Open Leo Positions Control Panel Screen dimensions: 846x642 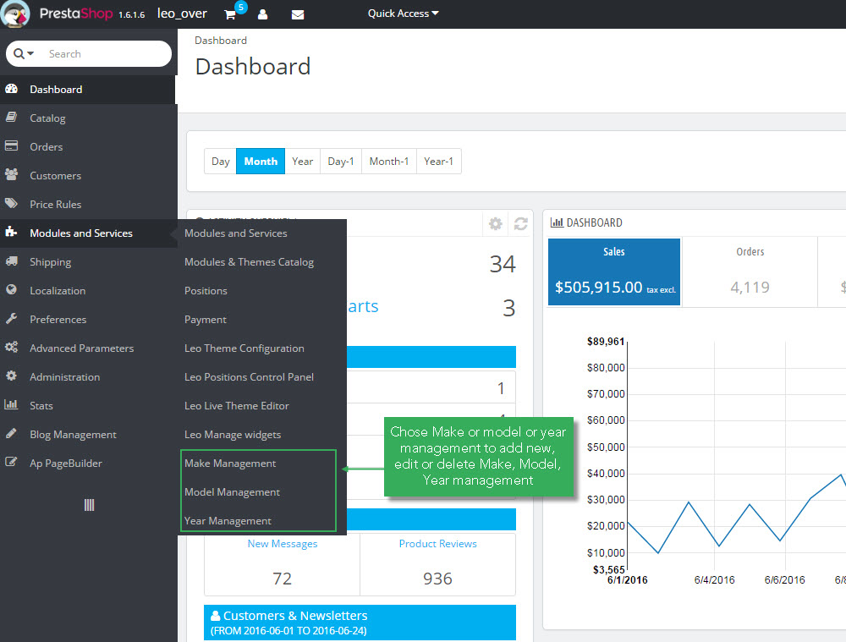point(249,376)
